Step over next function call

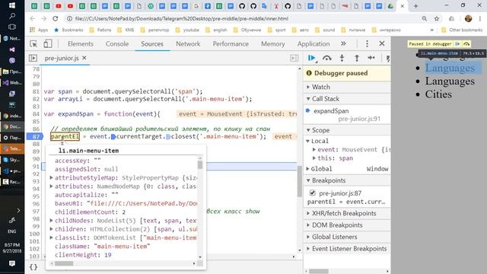(x=326, y=58)
